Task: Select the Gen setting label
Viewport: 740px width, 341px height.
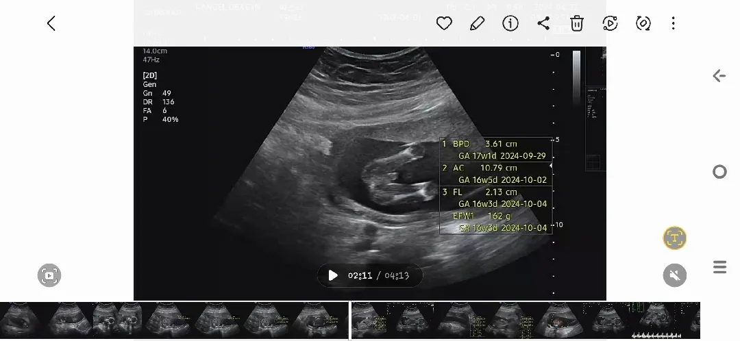Action: click(x=149, y=84)
